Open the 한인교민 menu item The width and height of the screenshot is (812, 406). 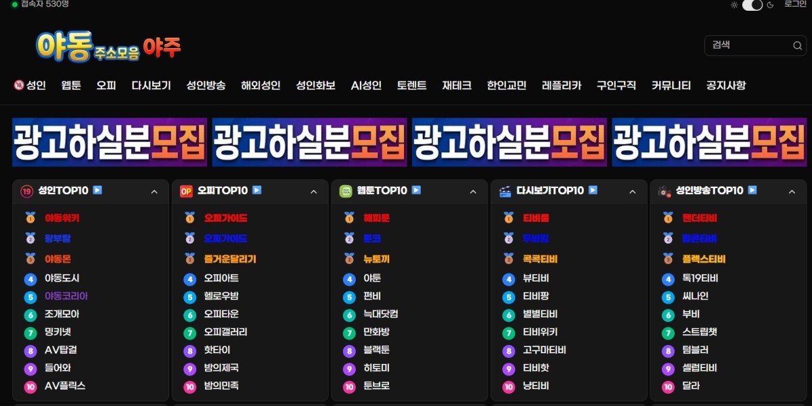tap(507, 85)
